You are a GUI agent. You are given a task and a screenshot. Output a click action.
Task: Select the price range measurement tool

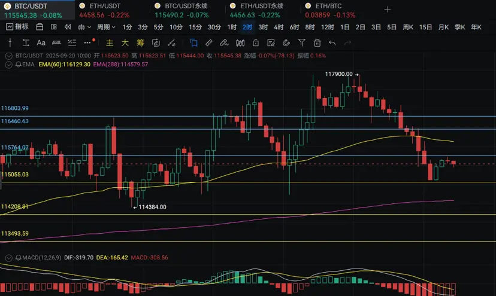(x=26, y=42)
